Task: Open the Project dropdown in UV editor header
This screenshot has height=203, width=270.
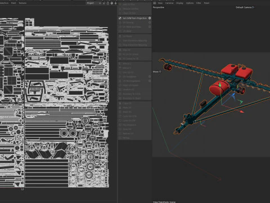Action: [x=94, y=3]
